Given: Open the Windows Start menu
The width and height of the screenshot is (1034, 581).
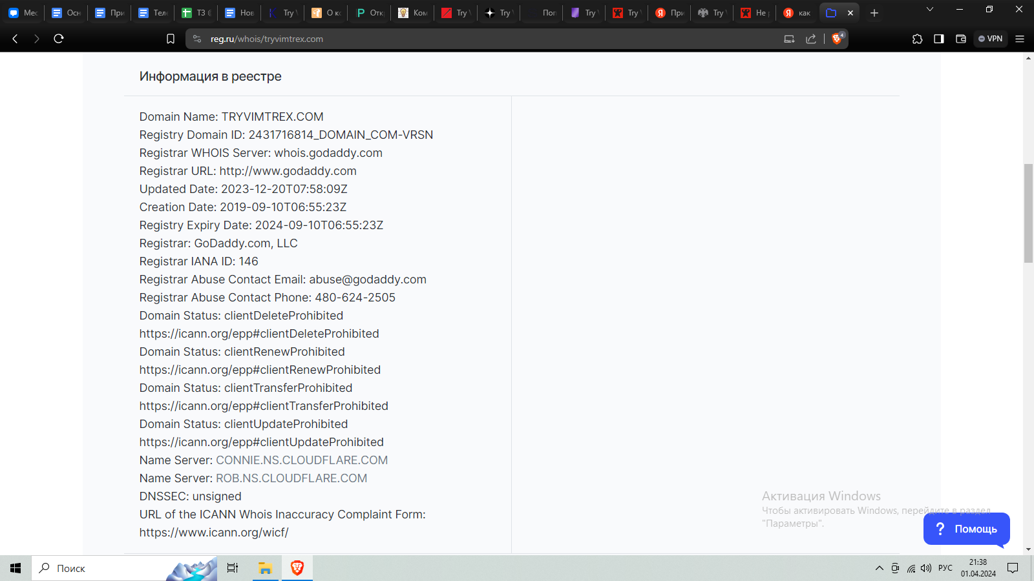Looking at the screenshot, I should (16, 568).
